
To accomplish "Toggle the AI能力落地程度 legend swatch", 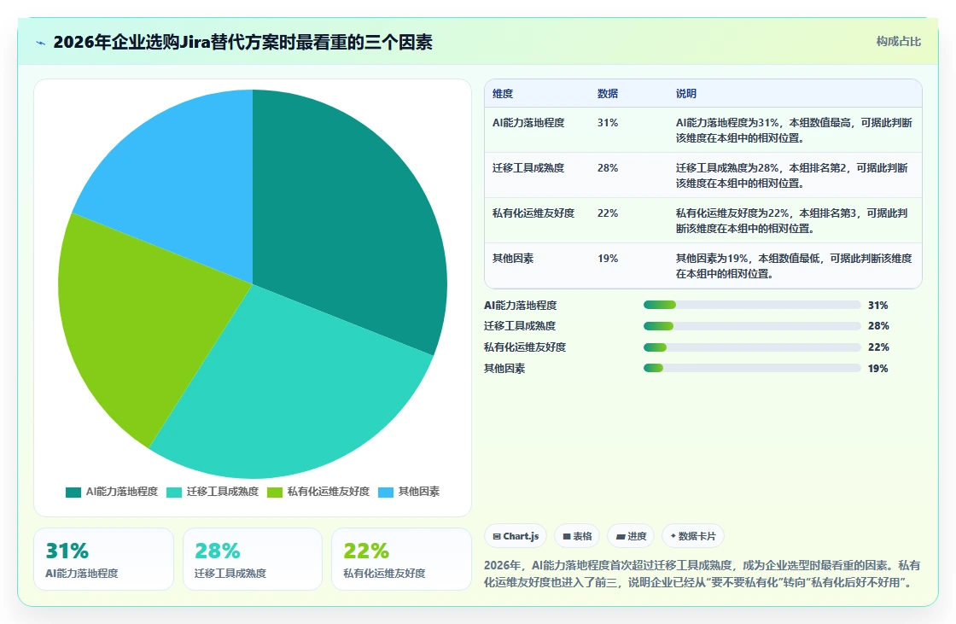I will pos(73,493).
